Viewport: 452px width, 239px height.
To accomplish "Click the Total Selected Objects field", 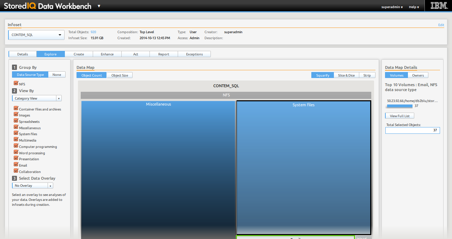I will point(412,131).
